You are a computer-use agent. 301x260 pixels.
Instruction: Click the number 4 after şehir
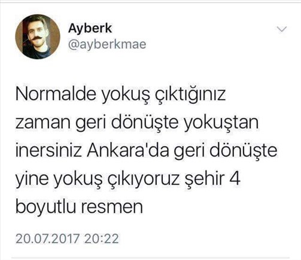(235, 179)
